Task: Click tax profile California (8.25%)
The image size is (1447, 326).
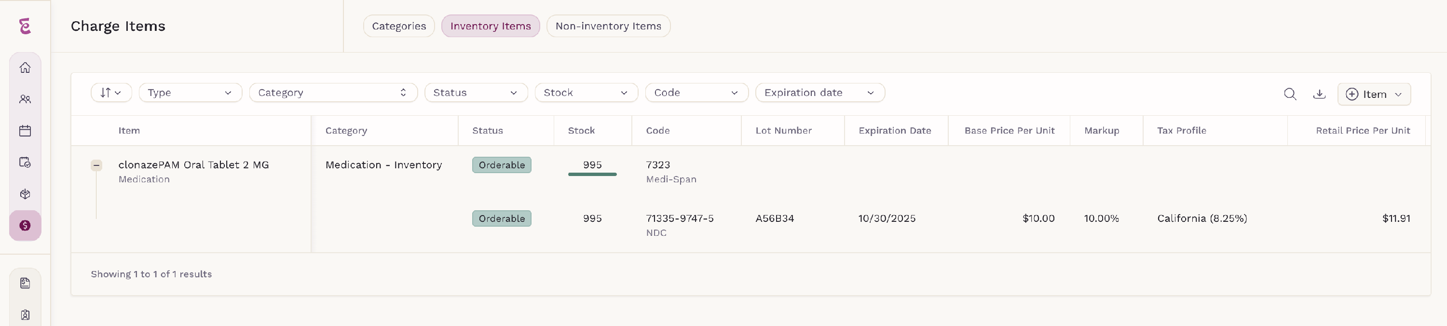Action: [x=1202, y=218]
